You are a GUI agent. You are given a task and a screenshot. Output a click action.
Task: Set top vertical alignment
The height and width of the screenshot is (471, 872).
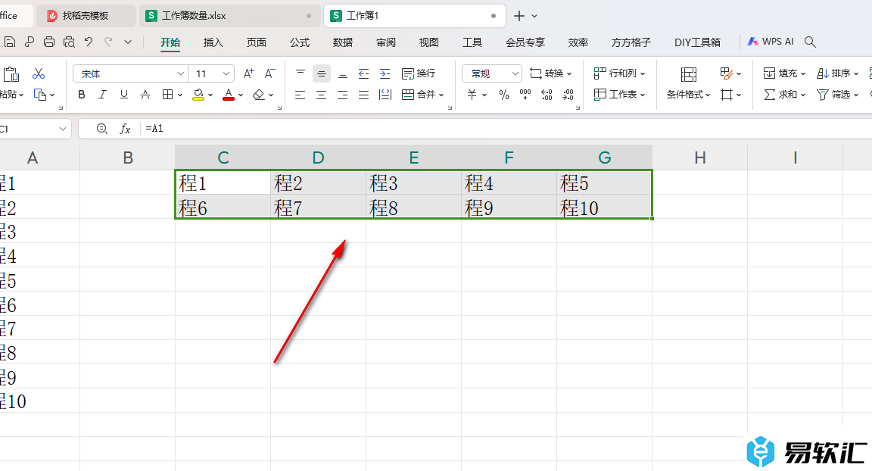tap(301, 73)
